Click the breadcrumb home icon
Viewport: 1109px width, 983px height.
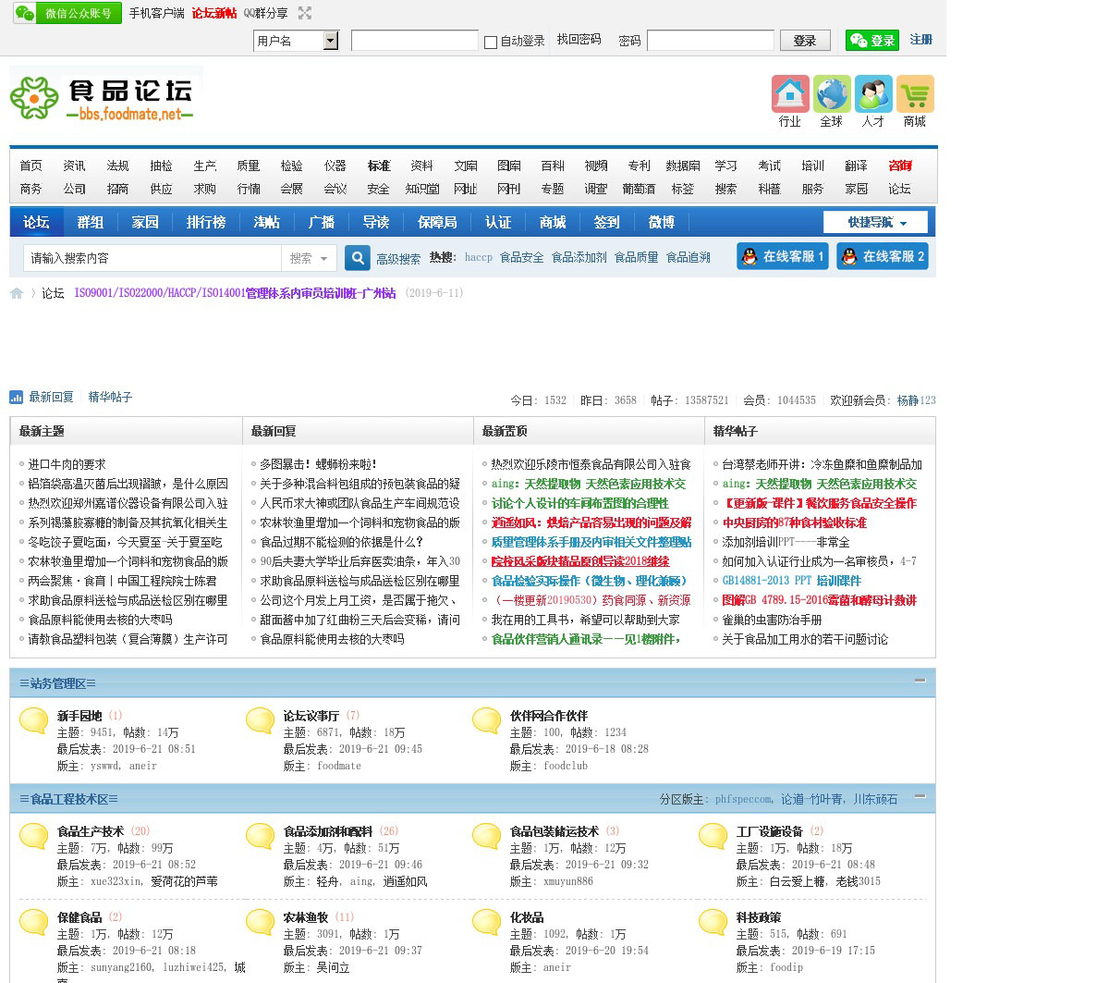[x=17, y=293]
